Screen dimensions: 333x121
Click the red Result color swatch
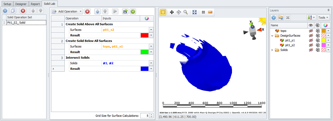coord(144,35)
